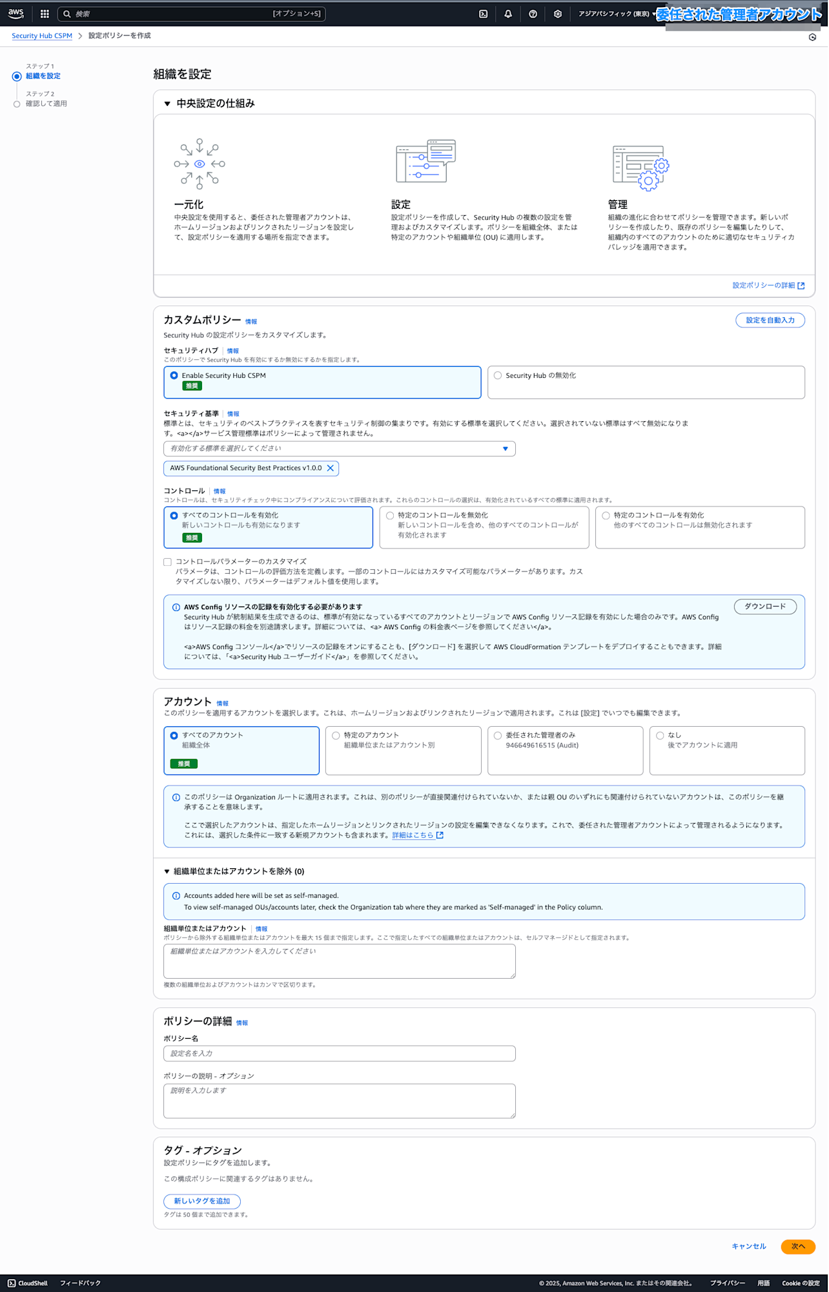The width and height of the screenshot is (829, 1292).
Task: Click the CloudShell icon in the footer
Action: coord(12,1283)
